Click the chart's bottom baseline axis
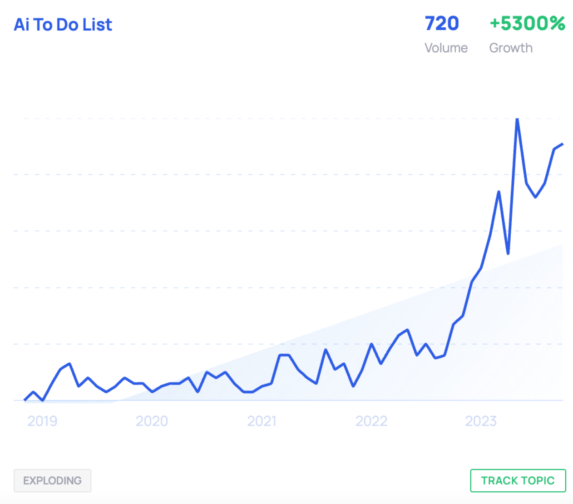Viewport: 573px width, 504px height. (291, 400)
